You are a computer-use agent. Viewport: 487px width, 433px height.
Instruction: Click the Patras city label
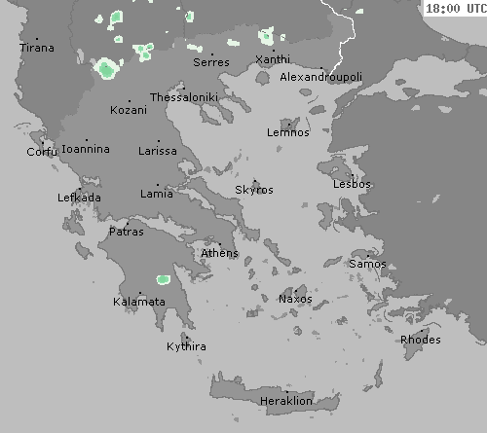(127, 232)
